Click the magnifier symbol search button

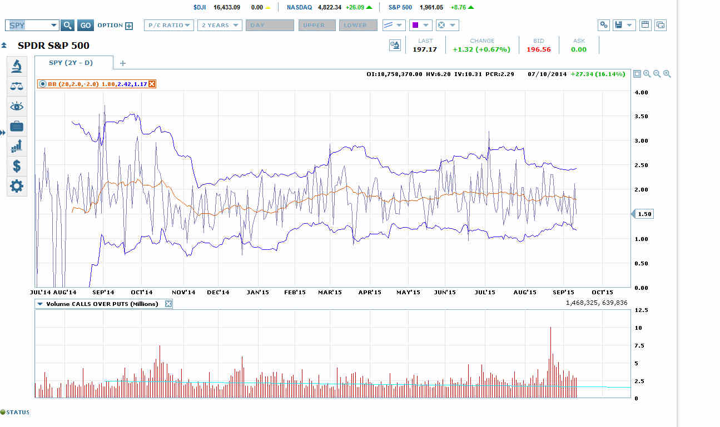pos(67,25)
